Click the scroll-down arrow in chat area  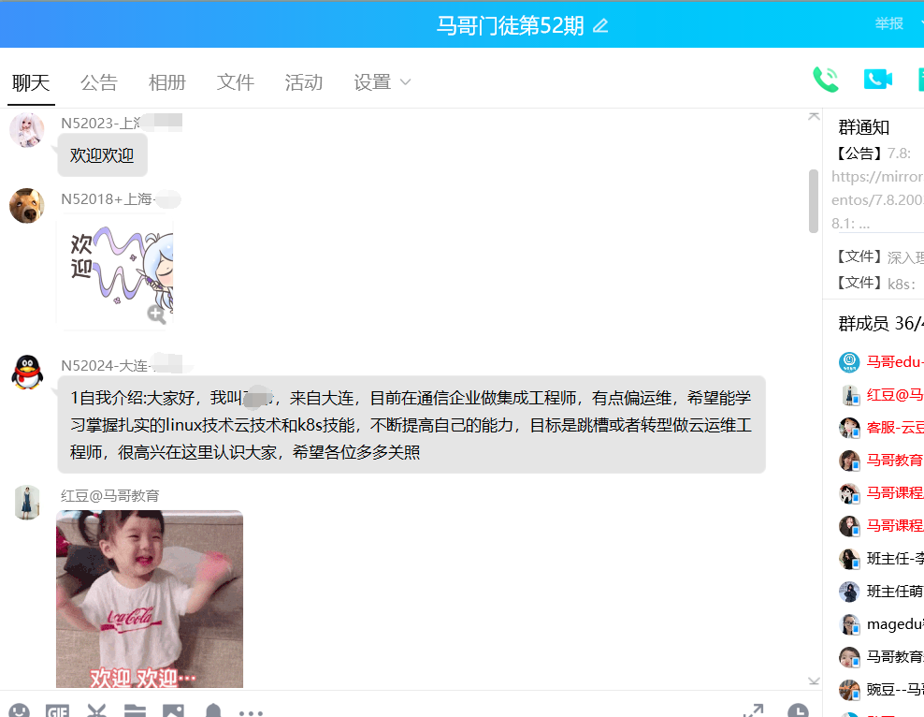coord(813,681)
